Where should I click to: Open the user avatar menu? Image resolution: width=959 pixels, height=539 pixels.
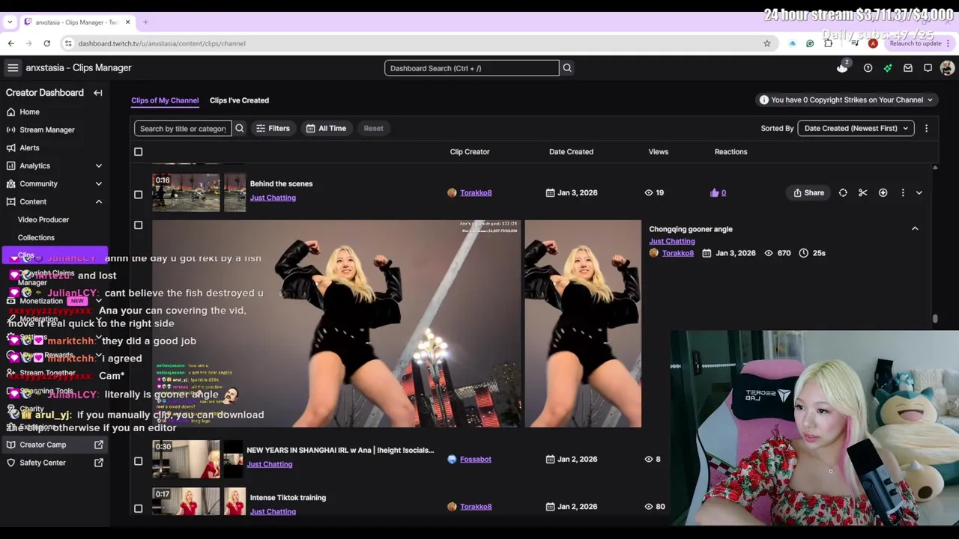(x=947, y=68)
